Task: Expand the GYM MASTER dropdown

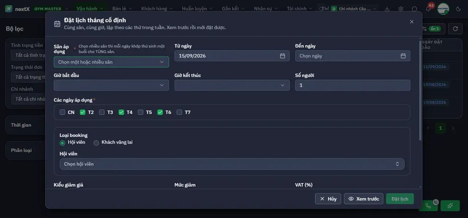Action: tap(51, 9)
